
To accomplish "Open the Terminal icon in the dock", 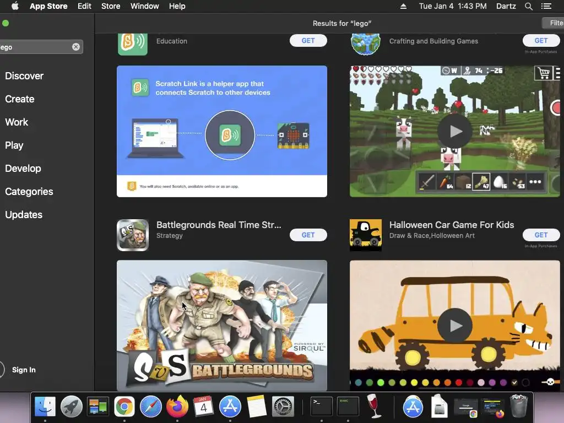I will (321, 406).
